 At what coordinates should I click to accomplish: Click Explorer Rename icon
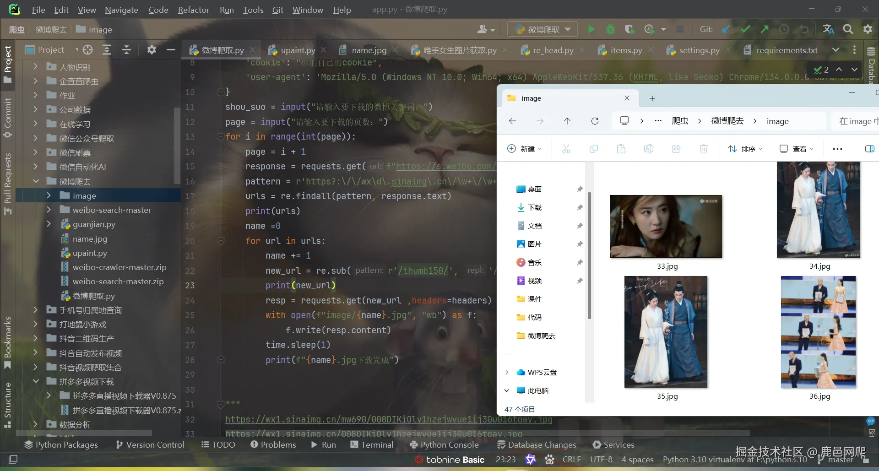(x=649, y=149)
